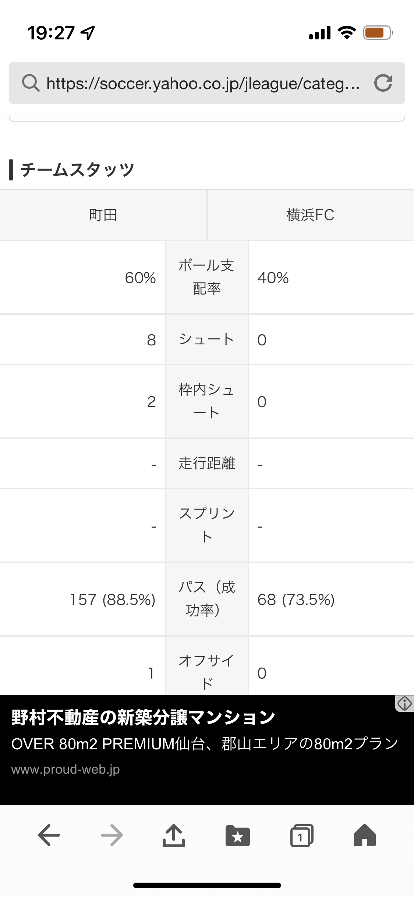Open the bookmarks folder icon

click(x=238, y=836)
